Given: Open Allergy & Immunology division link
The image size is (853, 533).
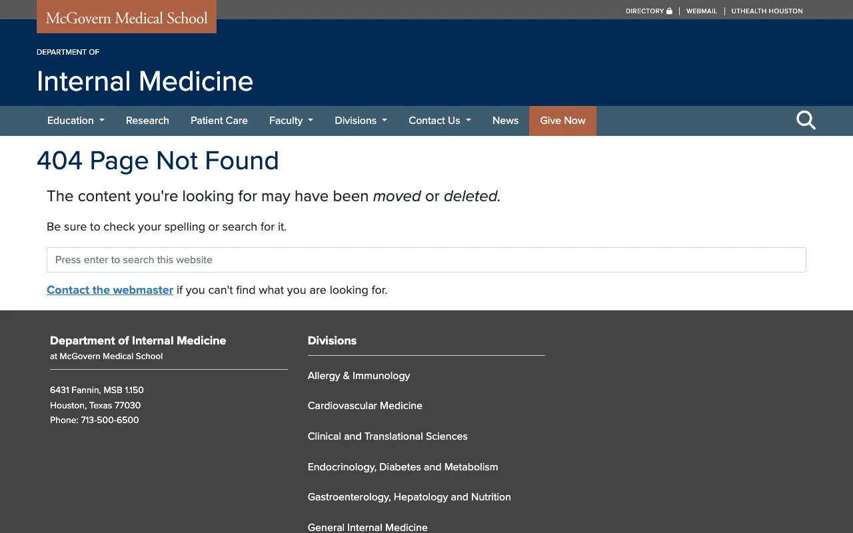Looking at the screenshot, I should click(359, 376).
